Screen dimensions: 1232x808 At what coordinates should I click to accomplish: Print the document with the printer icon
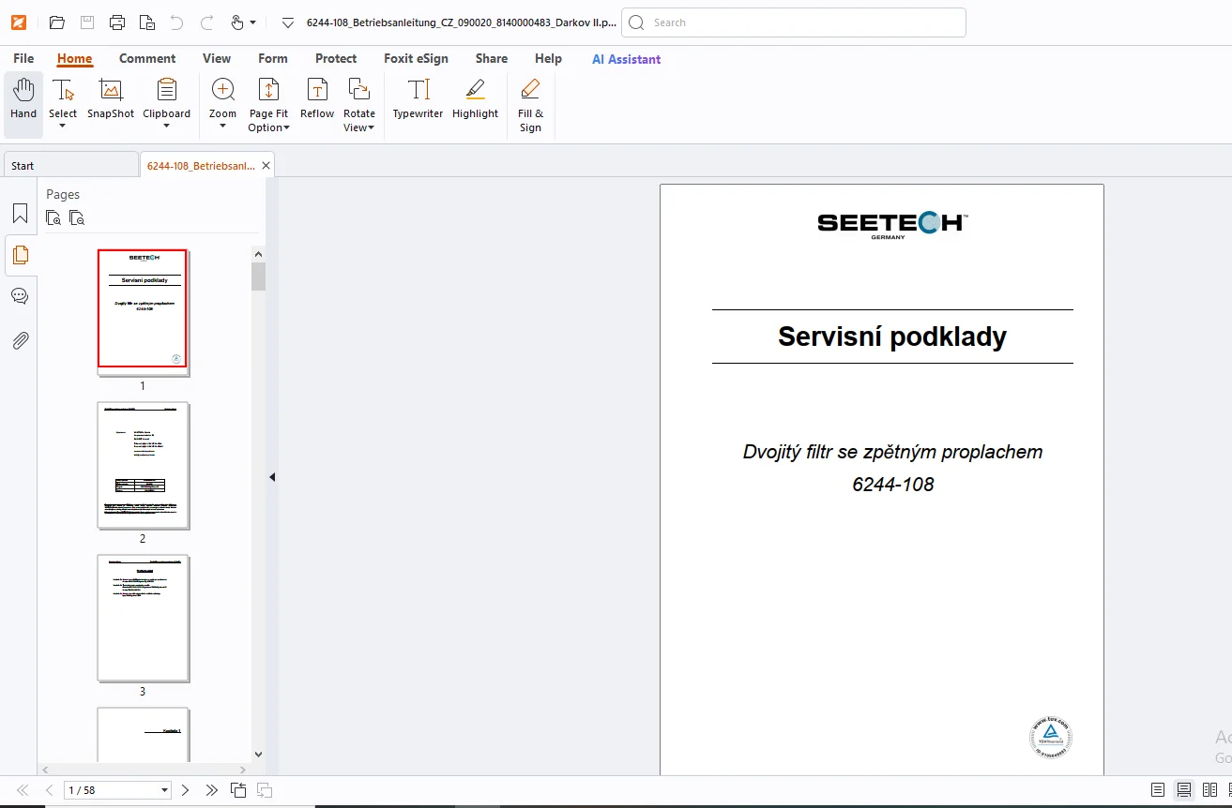[x=116, y=22]
